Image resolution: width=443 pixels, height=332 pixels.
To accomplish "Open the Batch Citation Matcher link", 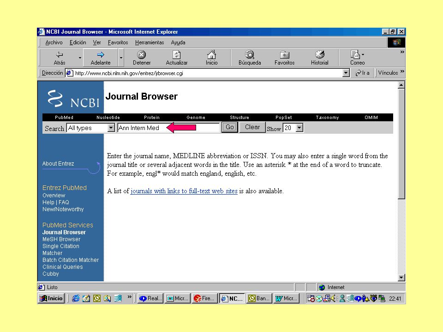I will coord(71,260).
